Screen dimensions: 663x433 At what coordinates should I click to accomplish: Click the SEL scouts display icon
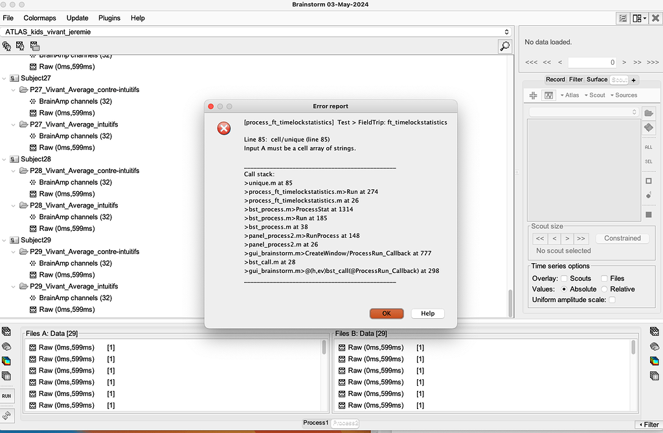point(649,161)
